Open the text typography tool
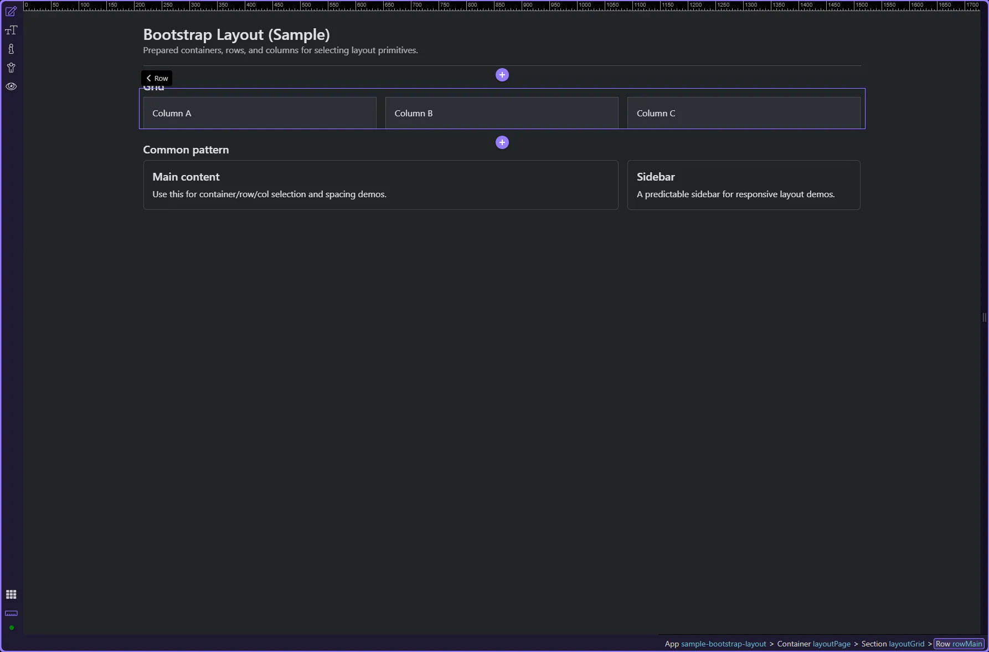Screen dimensions: 989x652 pyautogui.click(x=11, y=30)
